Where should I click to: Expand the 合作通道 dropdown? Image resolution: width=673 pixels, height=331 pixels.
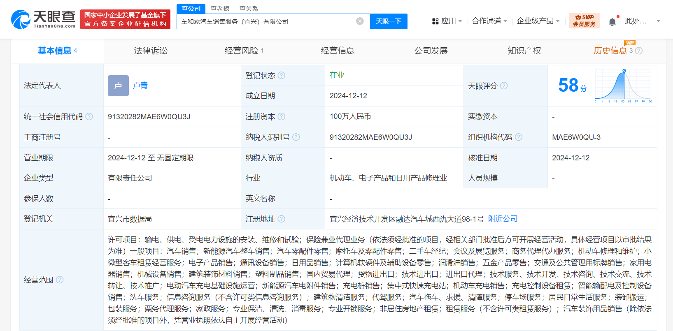489,21
